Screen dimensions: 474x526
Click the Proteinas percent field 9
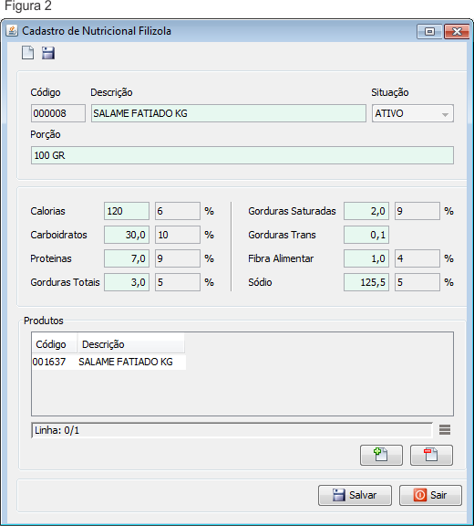178,258
